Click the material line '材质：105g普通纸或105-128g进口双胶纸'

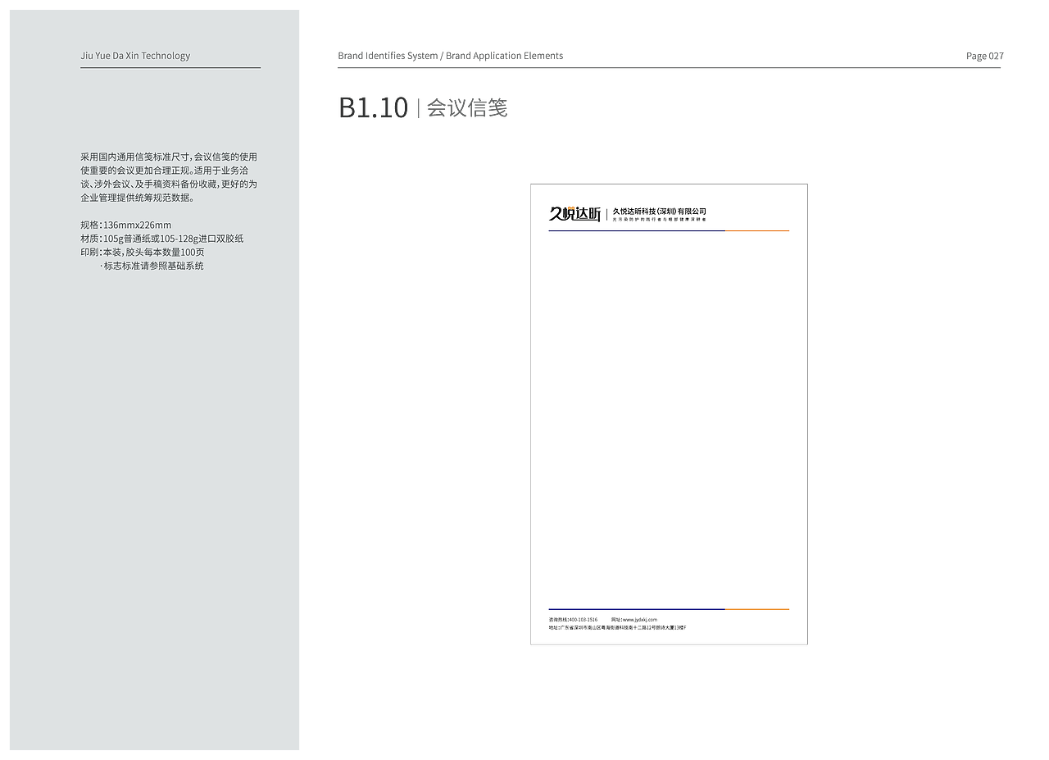point(162,239)
